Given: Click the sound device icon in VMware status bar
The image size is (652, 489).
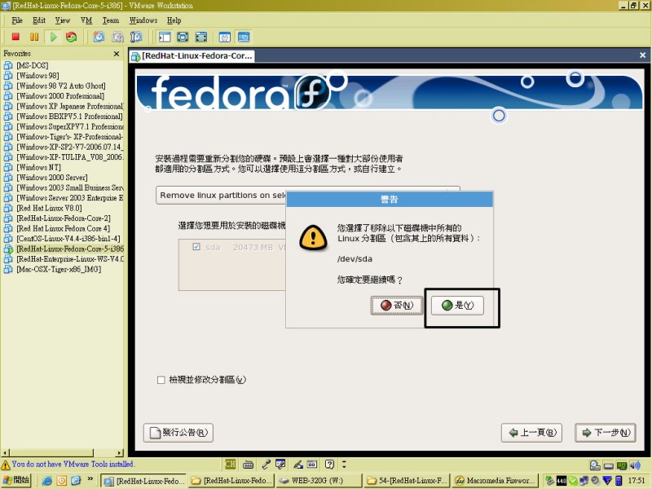Looking at the screenshot, I should [635, 465].
